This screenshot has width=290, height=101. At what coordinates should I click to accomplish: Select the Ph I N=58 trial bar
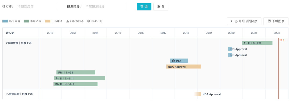point(76,72)
